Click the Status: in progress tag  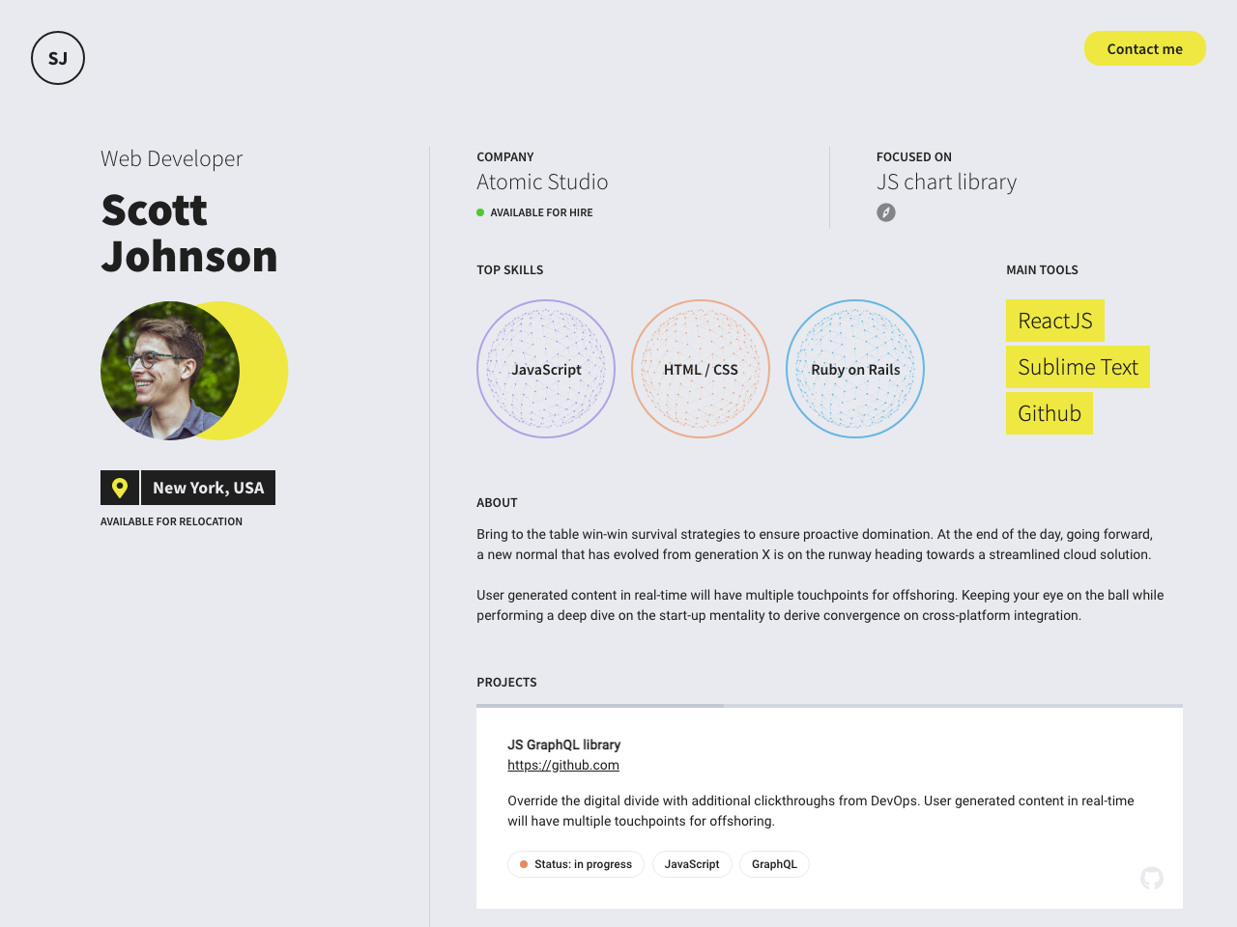[x=576, y=864]
